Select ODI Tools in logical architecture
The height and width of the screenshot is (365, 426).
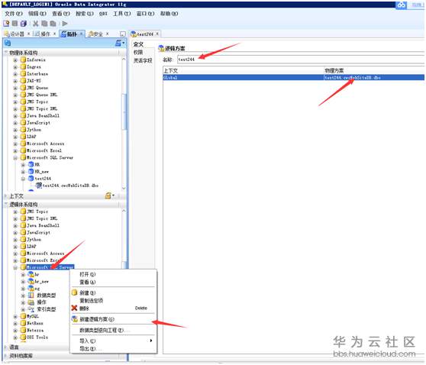pos(37,337)
